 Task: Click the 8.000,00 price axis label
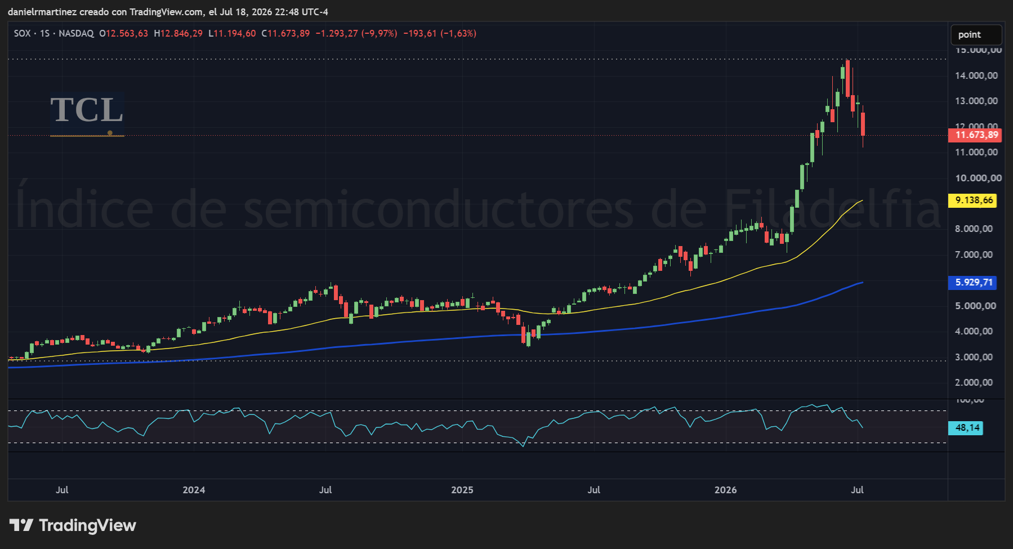(x=974, y=229)
